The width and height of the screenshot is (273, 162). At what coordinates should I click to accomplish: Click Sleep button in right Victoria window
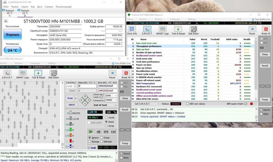pos(265,54)
